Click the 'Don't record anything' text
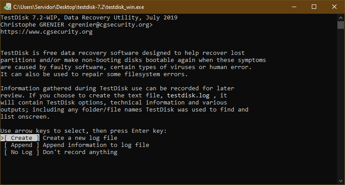The image size is (345, 185). click(x=80, y=152)
